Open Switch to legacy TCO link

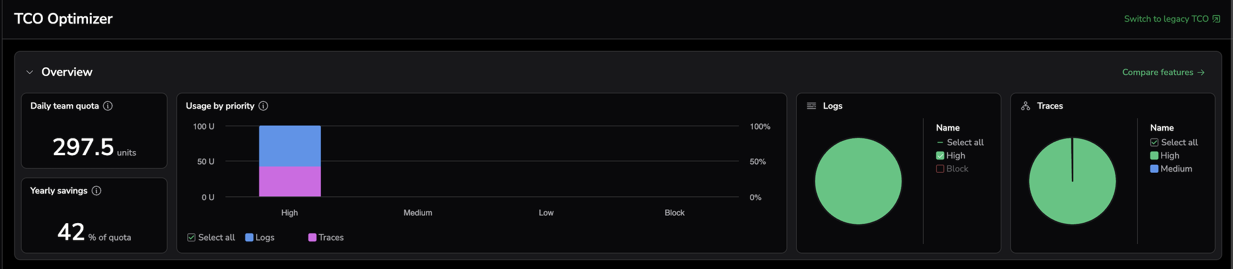click(1166, 19)
